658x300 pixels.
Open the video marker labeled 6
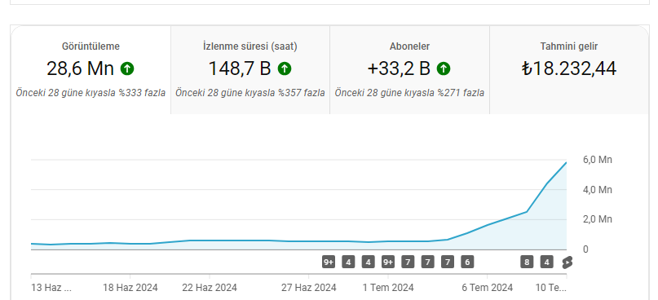(467, 262)
